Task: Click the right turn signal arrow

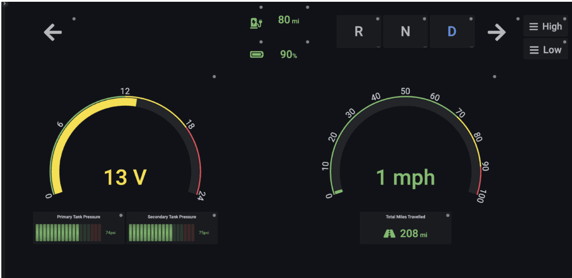Action: [x=497, y=32]
